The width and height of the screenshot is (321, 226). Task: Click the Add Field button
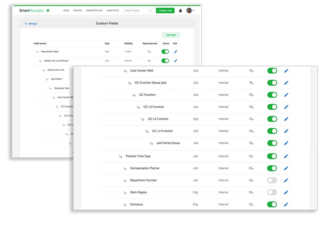(x=171, y=35)
